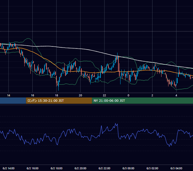
Task: Click the 16 hour label on price chart axis
Action: (x=32, y=95)
